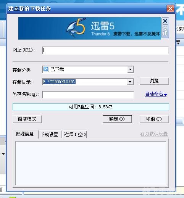The width and height of the screenshot is (184, 198).
Task: Click the Thunder 5 hummingbird logo
Action: (x=76, y=27)
